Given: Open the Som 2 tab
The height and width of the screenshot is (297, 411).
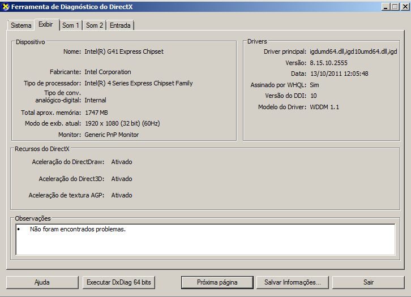Looking at the screenshot, I should (95, 25).
